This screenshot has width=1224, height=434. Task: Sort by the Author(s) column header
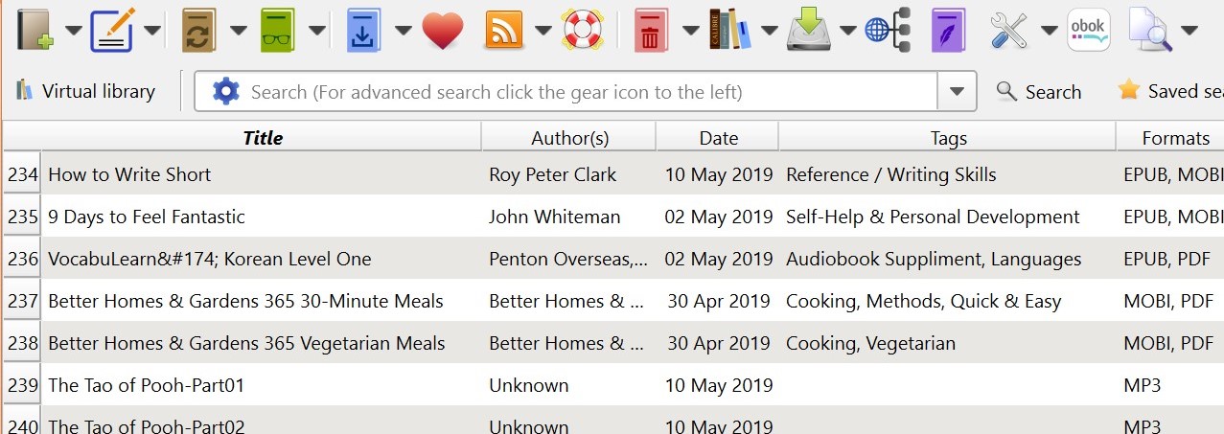pos(569,138)
